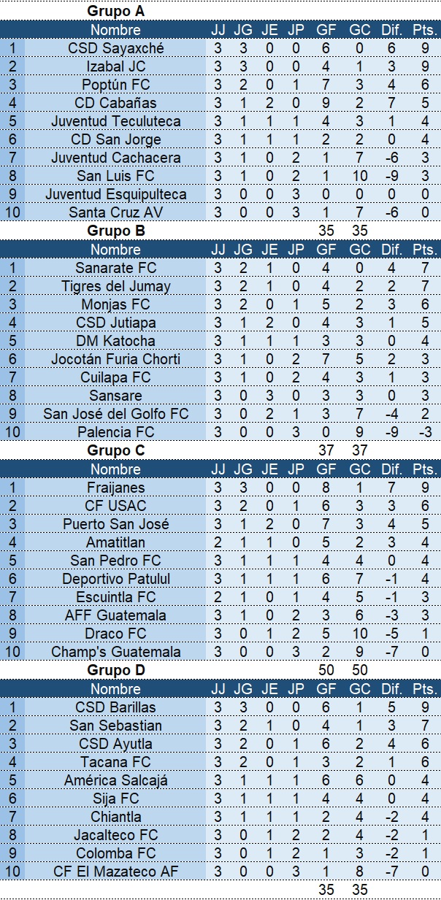
Task: Select the Fraijanes team name
Action: [x=116, y=488]
